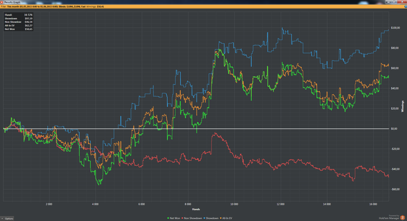This screenshot has height=221, width=407.
Task: Click the stats summary box with Net Won
Action: click(19, 22)
